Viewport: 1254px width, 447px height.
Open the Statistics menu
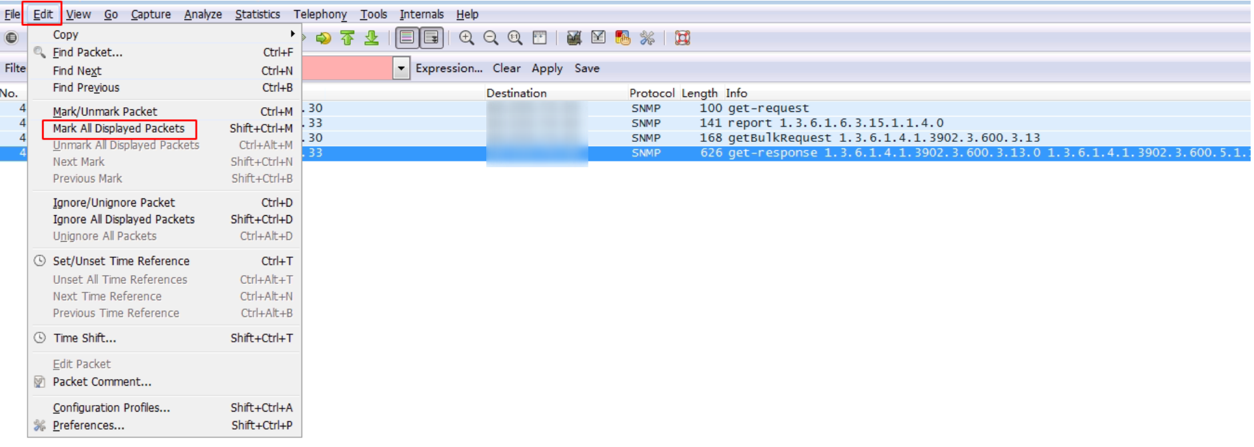pyautogui.click(x=257, y=14)
